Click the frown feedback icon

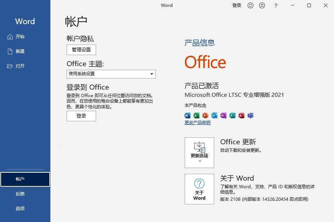point(262,5)
